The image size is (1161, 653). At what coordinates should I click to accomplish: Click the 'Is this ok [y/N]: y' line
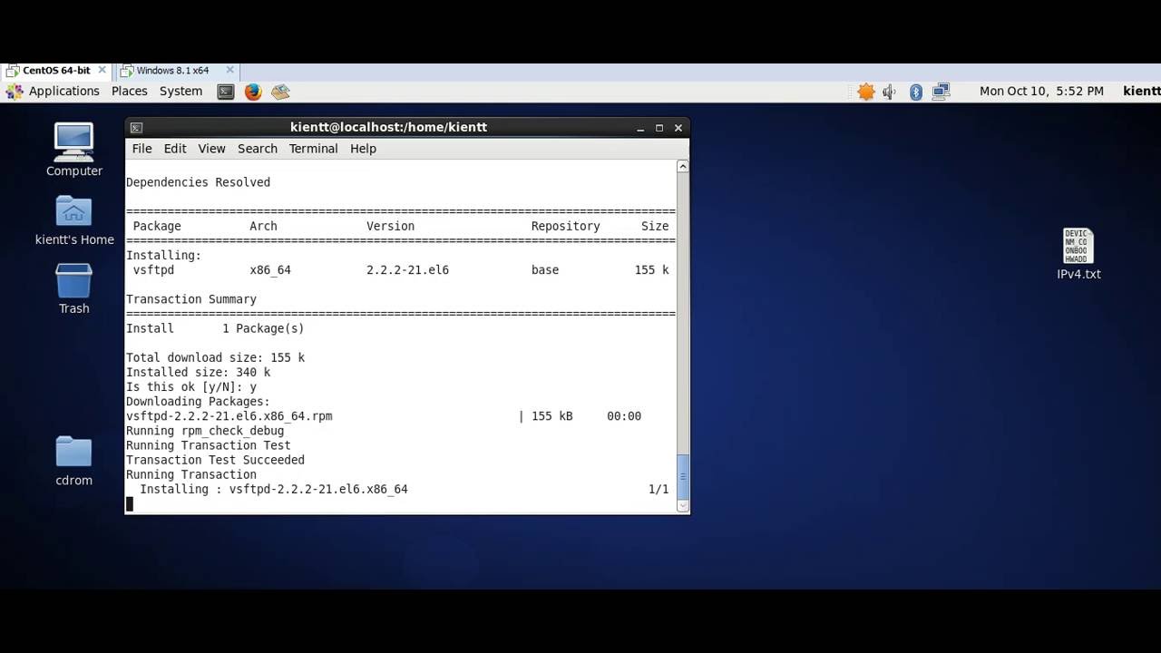point(191,387)
